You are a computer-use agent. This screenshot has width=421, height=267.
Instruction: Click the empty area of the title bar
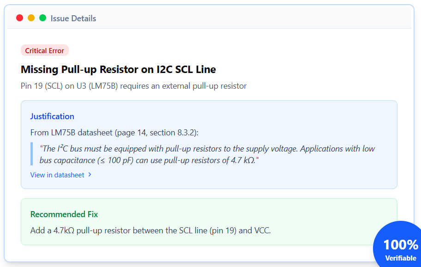pyautogui.click(x=254, y=18)
